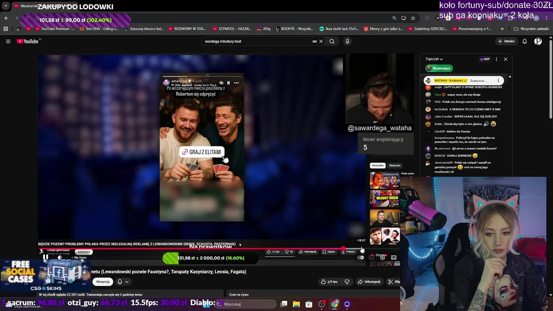Open embedded player settings gear
553x311 pixels.
click(x=383, y=257)
